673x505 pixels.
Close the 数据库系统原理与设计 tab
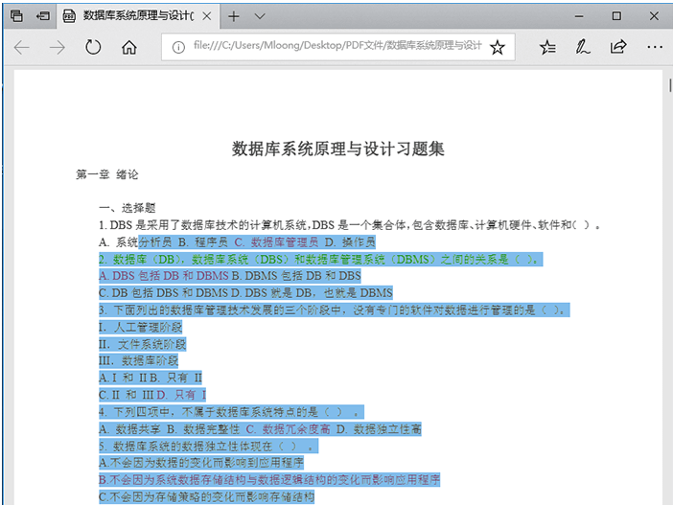click(207, 16)
